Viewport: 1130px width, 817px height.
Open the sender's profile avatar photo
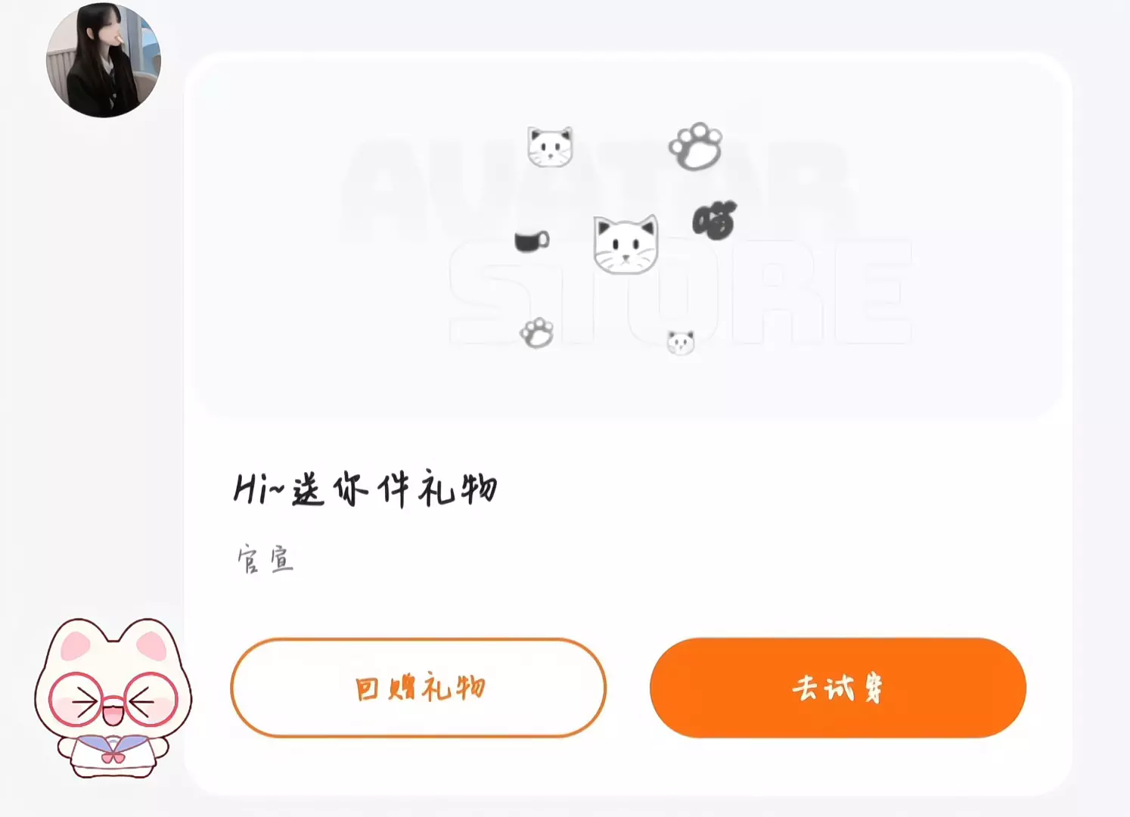coord(104,60)
